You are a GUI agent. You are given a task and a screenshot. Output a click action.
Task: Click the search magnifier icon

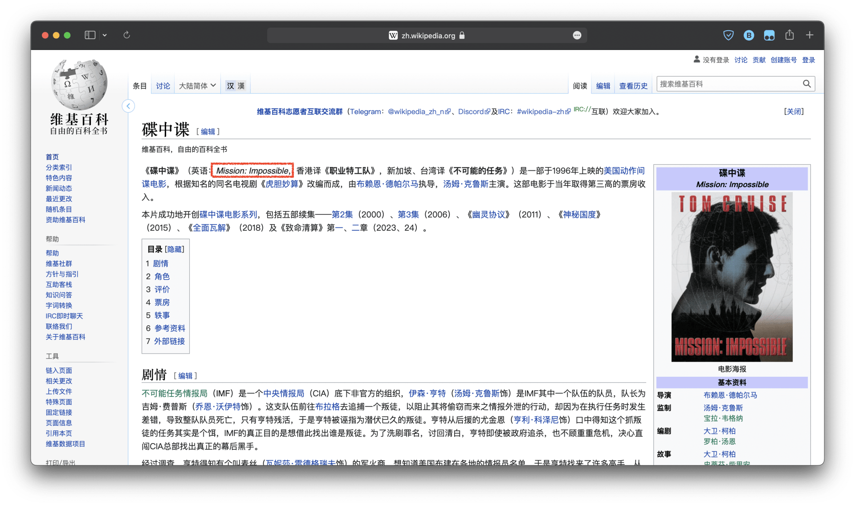coord(806,84)
